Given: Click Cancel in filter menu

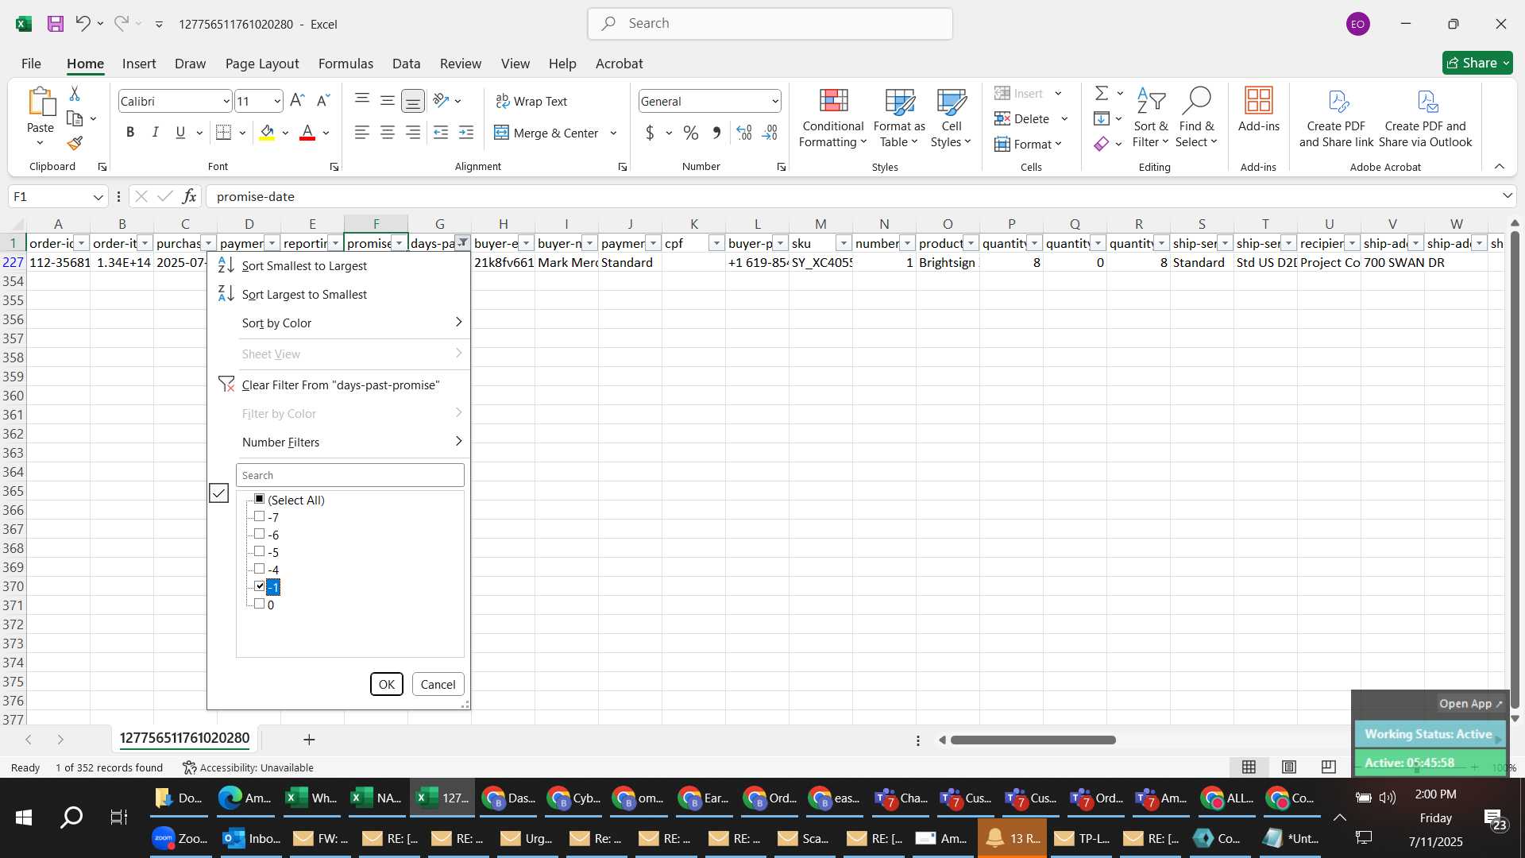Looking at the screenshot, I should point(438,684).
